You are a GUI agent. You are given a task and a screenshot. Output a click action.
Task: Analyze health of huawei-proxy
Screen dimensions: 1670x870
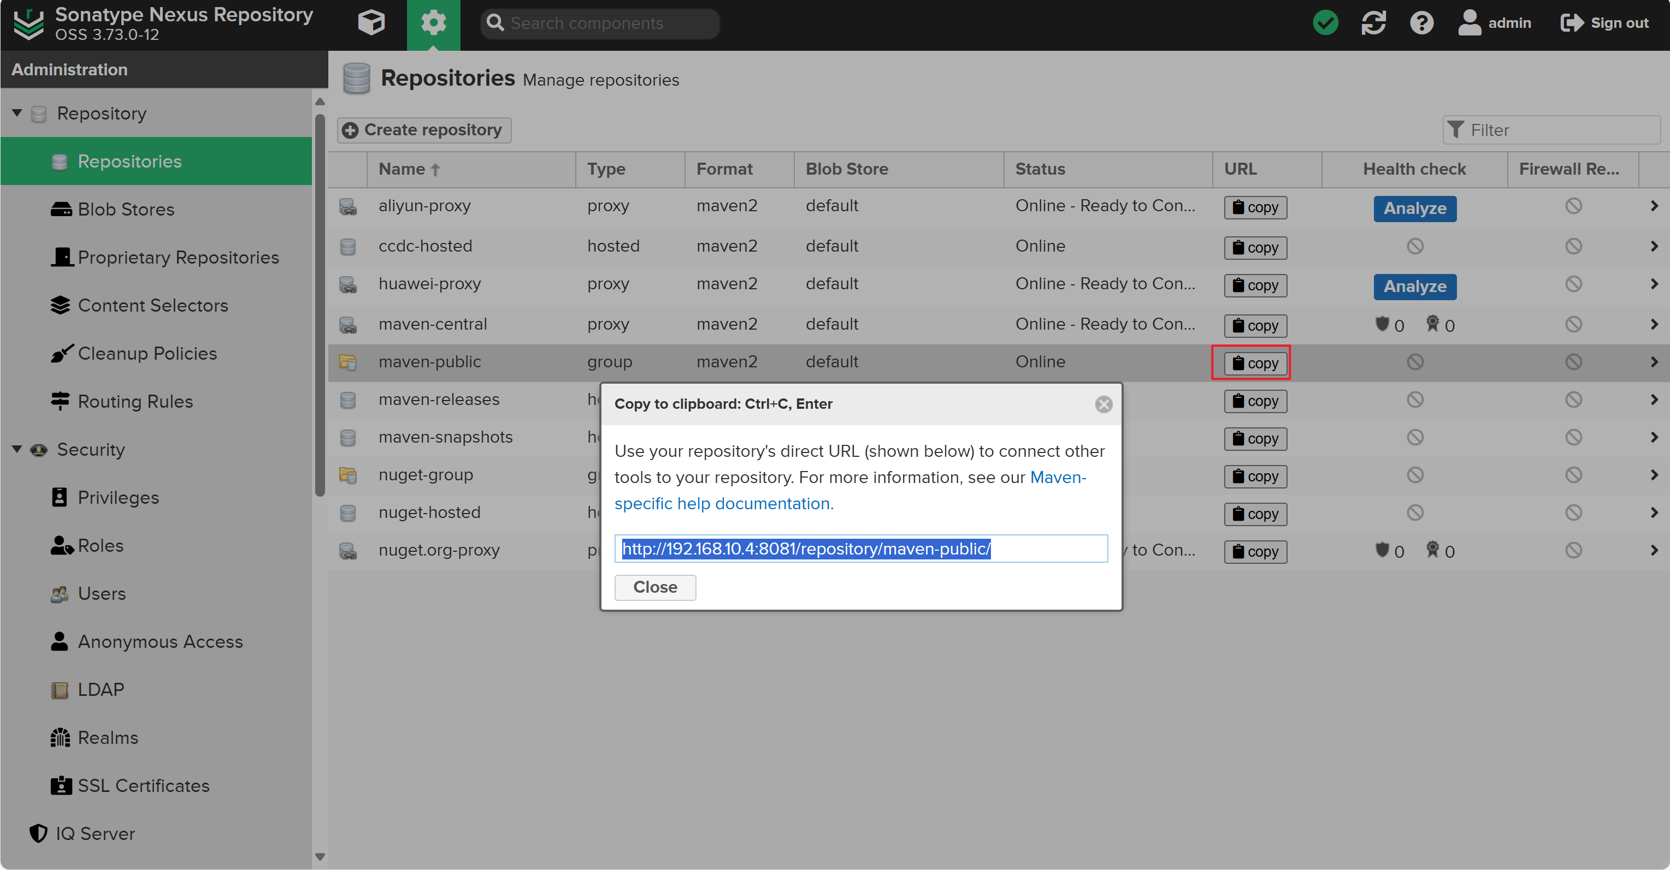tap(1414, 287)
